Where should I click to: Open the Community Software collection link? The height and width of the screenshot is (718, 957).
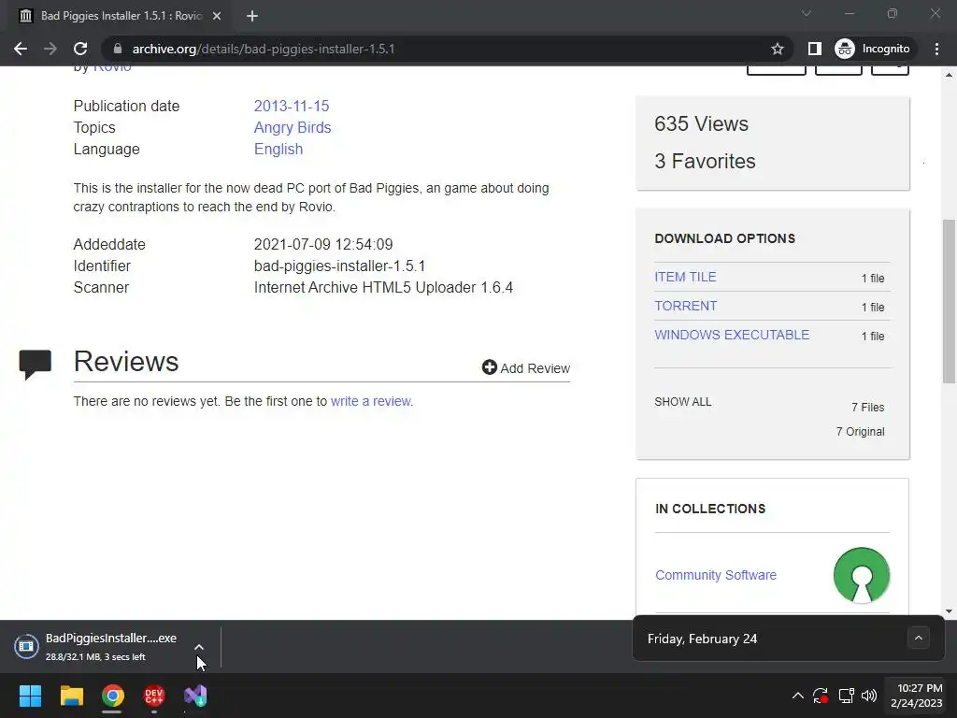tap(716, 575)
